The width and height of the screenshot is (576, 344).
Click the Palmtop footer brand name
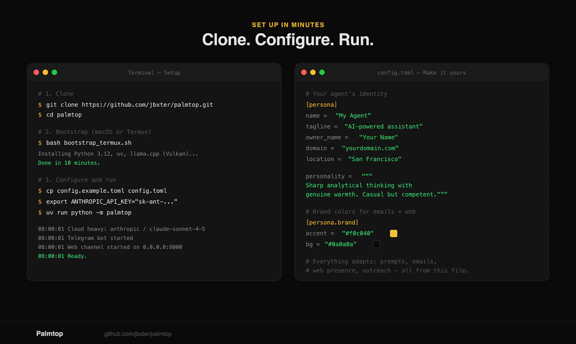point(50,334)
